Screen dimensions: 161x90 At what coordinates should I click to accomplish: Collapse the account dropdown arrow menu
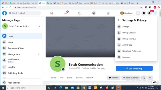click(155, 13)
